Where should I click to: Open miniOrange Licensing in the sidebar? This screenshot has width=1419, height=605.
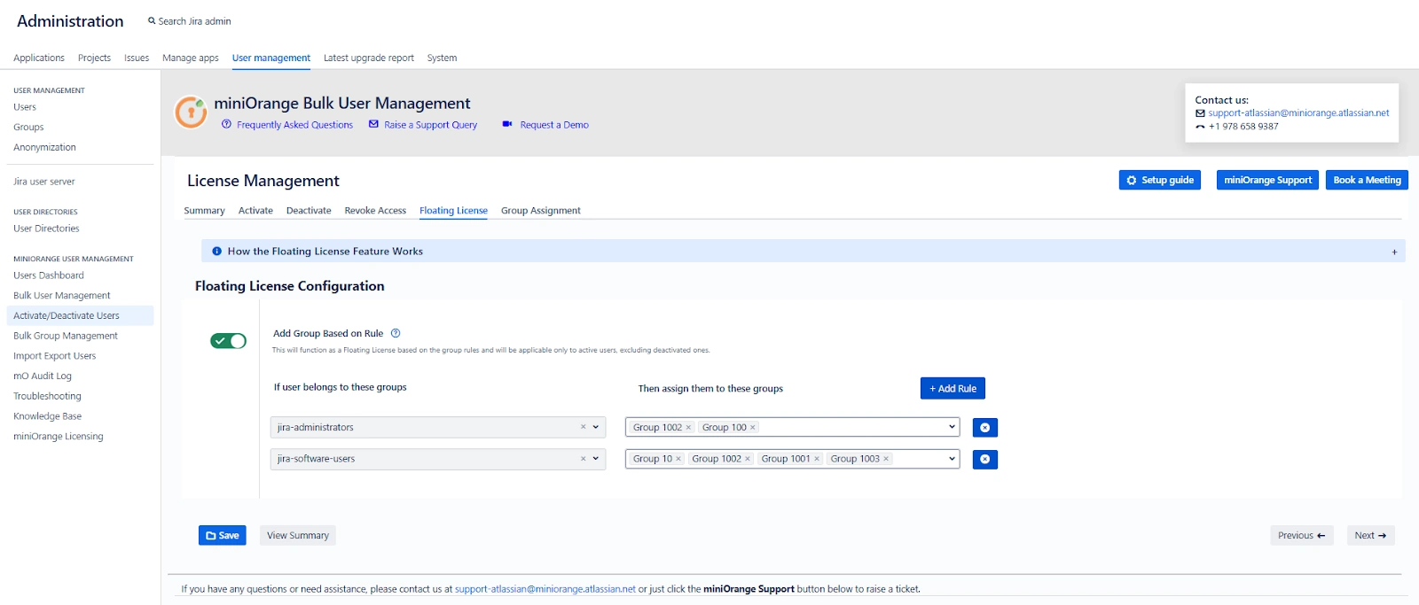coord(59,437)
